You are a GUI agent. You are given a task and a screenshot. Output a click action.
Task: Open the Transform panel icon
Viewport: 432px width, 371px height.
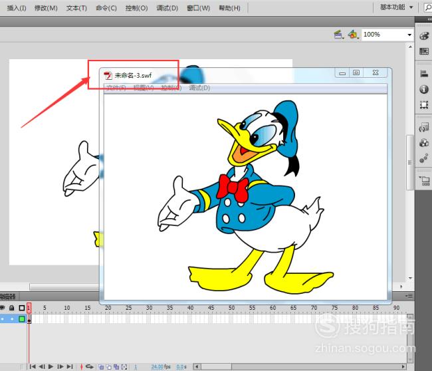(x=424, y=105)
